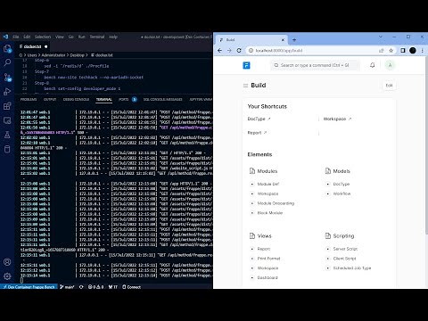Open the VS Code Explorer view icon
Image resolution: width=428 pixels, height=321 pixels.
tap(7, 48)
